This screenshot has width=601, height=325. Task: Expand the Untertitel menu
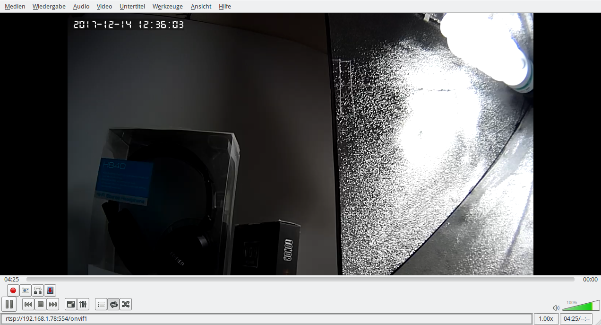(132, 7)
